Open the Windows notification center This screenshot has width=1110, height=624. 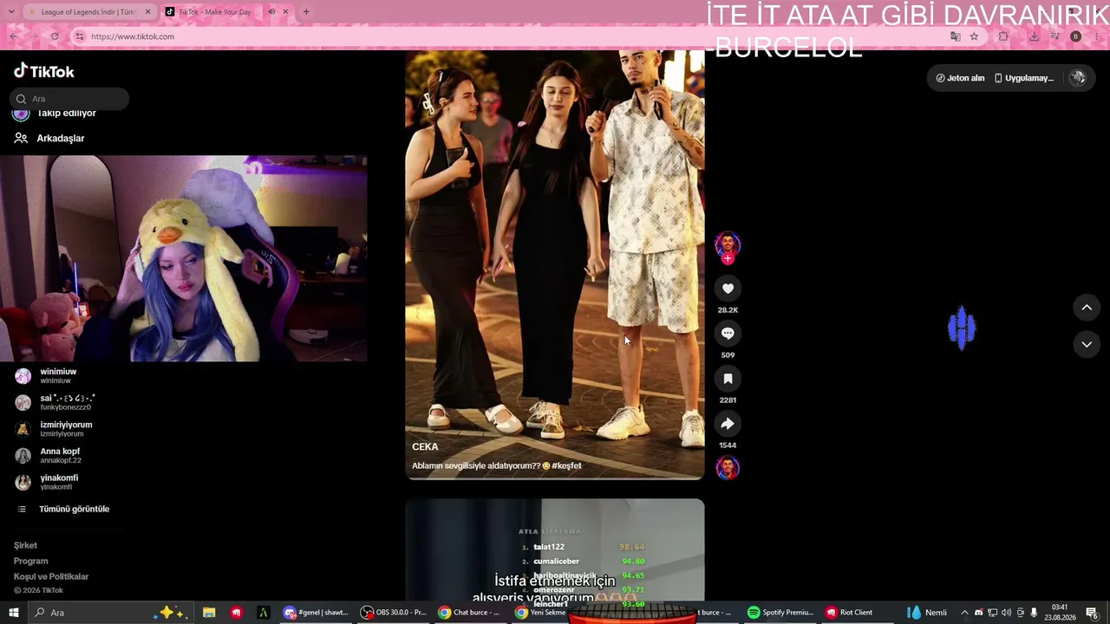point(1093,613)
